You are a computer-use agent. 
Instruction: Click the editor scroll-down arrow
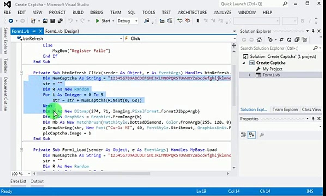tap(234, 168)
